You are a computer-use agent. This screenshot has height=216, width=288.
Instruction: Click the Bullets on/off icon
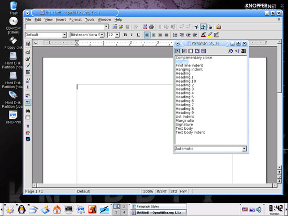pyautogui.click(x=182, y=35)
